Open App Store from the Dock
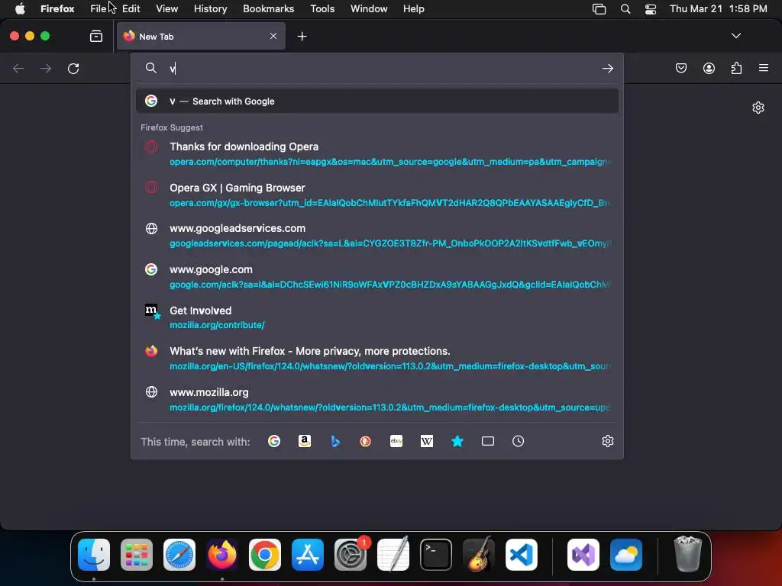This screenshot has height=586, width=782. (308, 555)
